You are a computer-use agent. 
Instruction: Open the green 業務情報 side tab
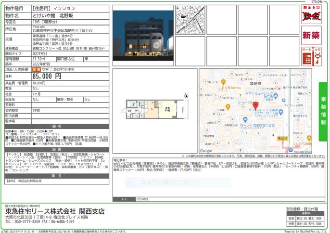[323, 111]
